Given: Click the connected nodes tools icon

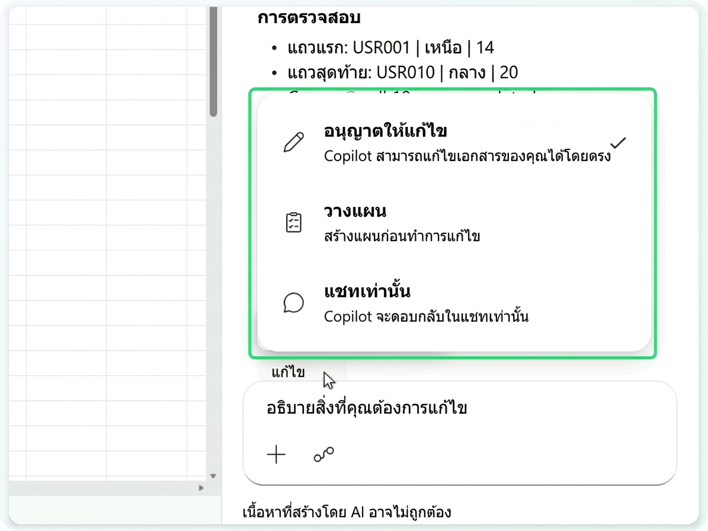Looking at the screenshot, I should 323,454.
